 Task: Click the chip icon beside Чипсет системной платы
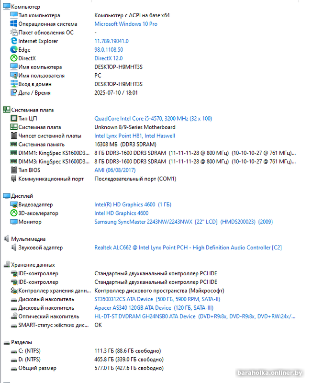click(14, 135)
